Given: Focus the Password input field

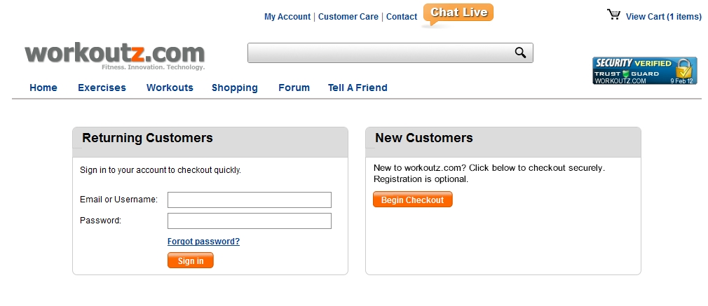Looking at the screenshot, I should click(x=250, y=221).
